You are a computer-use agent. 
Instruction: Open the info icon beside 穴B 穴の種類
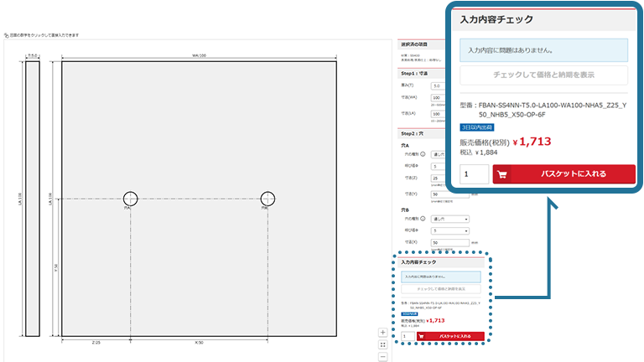(x=423, y=219)
